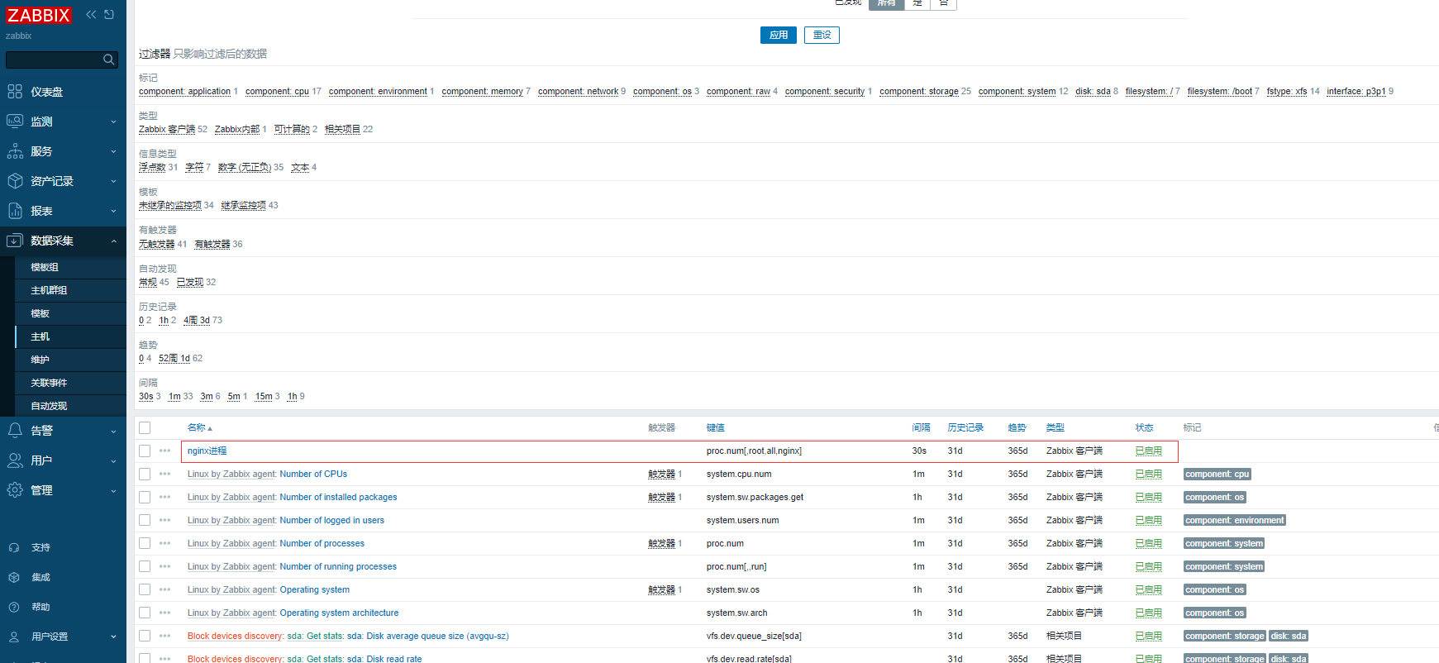The height and width of the screenshot is (663, 1439).
Task: Open dots menu for Number of processes row
Action: click(x=164, y=543)
